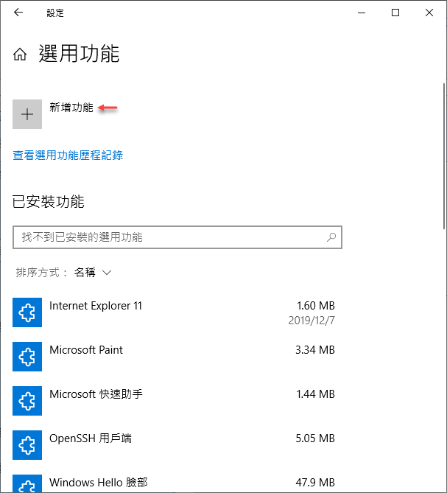Close the Settings window
Viewport: 447px width, 493px height.
429,13
